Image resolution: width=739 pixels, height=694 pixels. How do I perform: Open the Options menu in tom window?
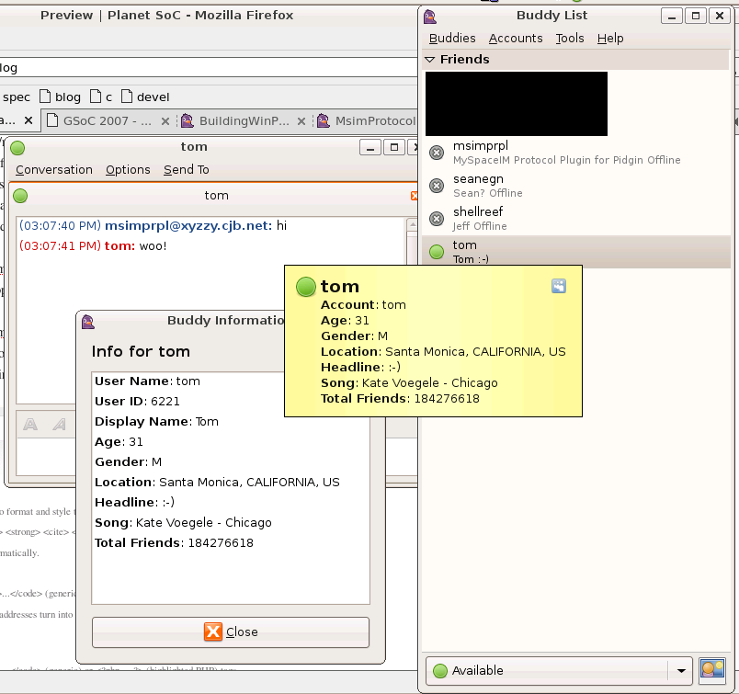[128, 170]
